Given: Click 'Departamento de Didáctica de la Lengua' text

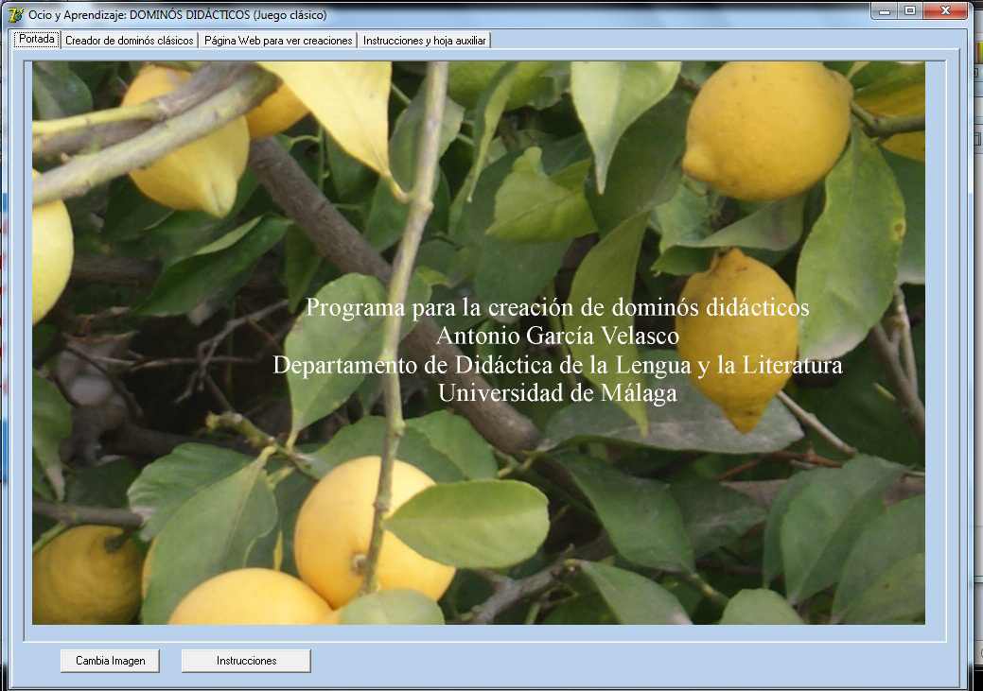Looking at the screenshot, I should click(483, 365).
